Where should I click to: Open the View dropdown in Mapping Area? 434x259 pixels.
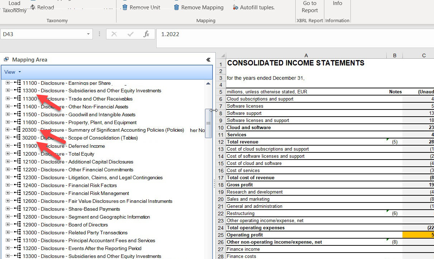(13, 72)
